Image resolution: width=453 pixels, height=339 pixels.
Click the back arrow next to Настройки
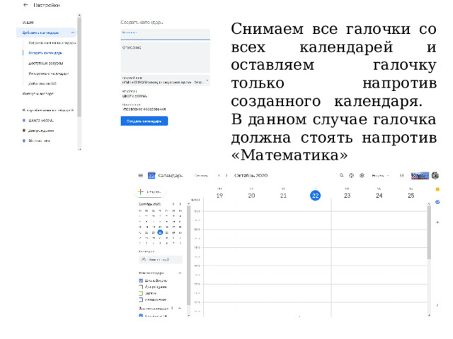[x=25, y=5]
